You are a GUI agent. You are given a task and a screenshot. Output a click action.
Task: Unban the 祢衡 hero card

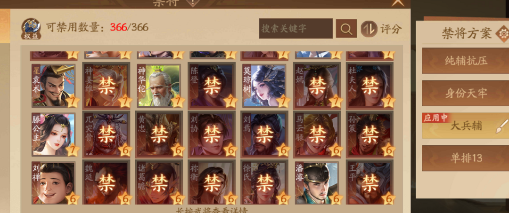212,183
